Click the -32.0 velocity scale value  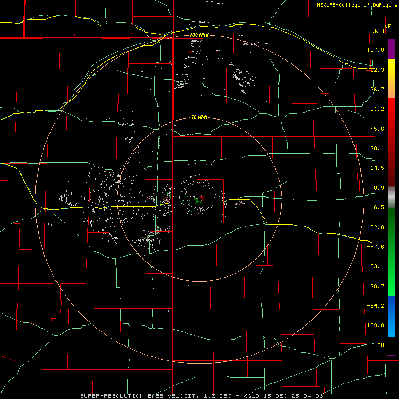click(376, 227)
